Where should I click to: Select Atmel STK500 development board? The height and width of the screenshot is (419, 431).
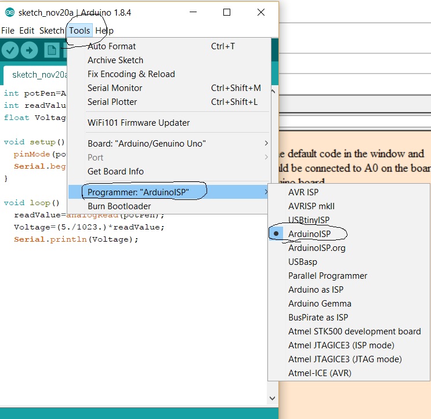pyautogui.click(x=349, y=331)
